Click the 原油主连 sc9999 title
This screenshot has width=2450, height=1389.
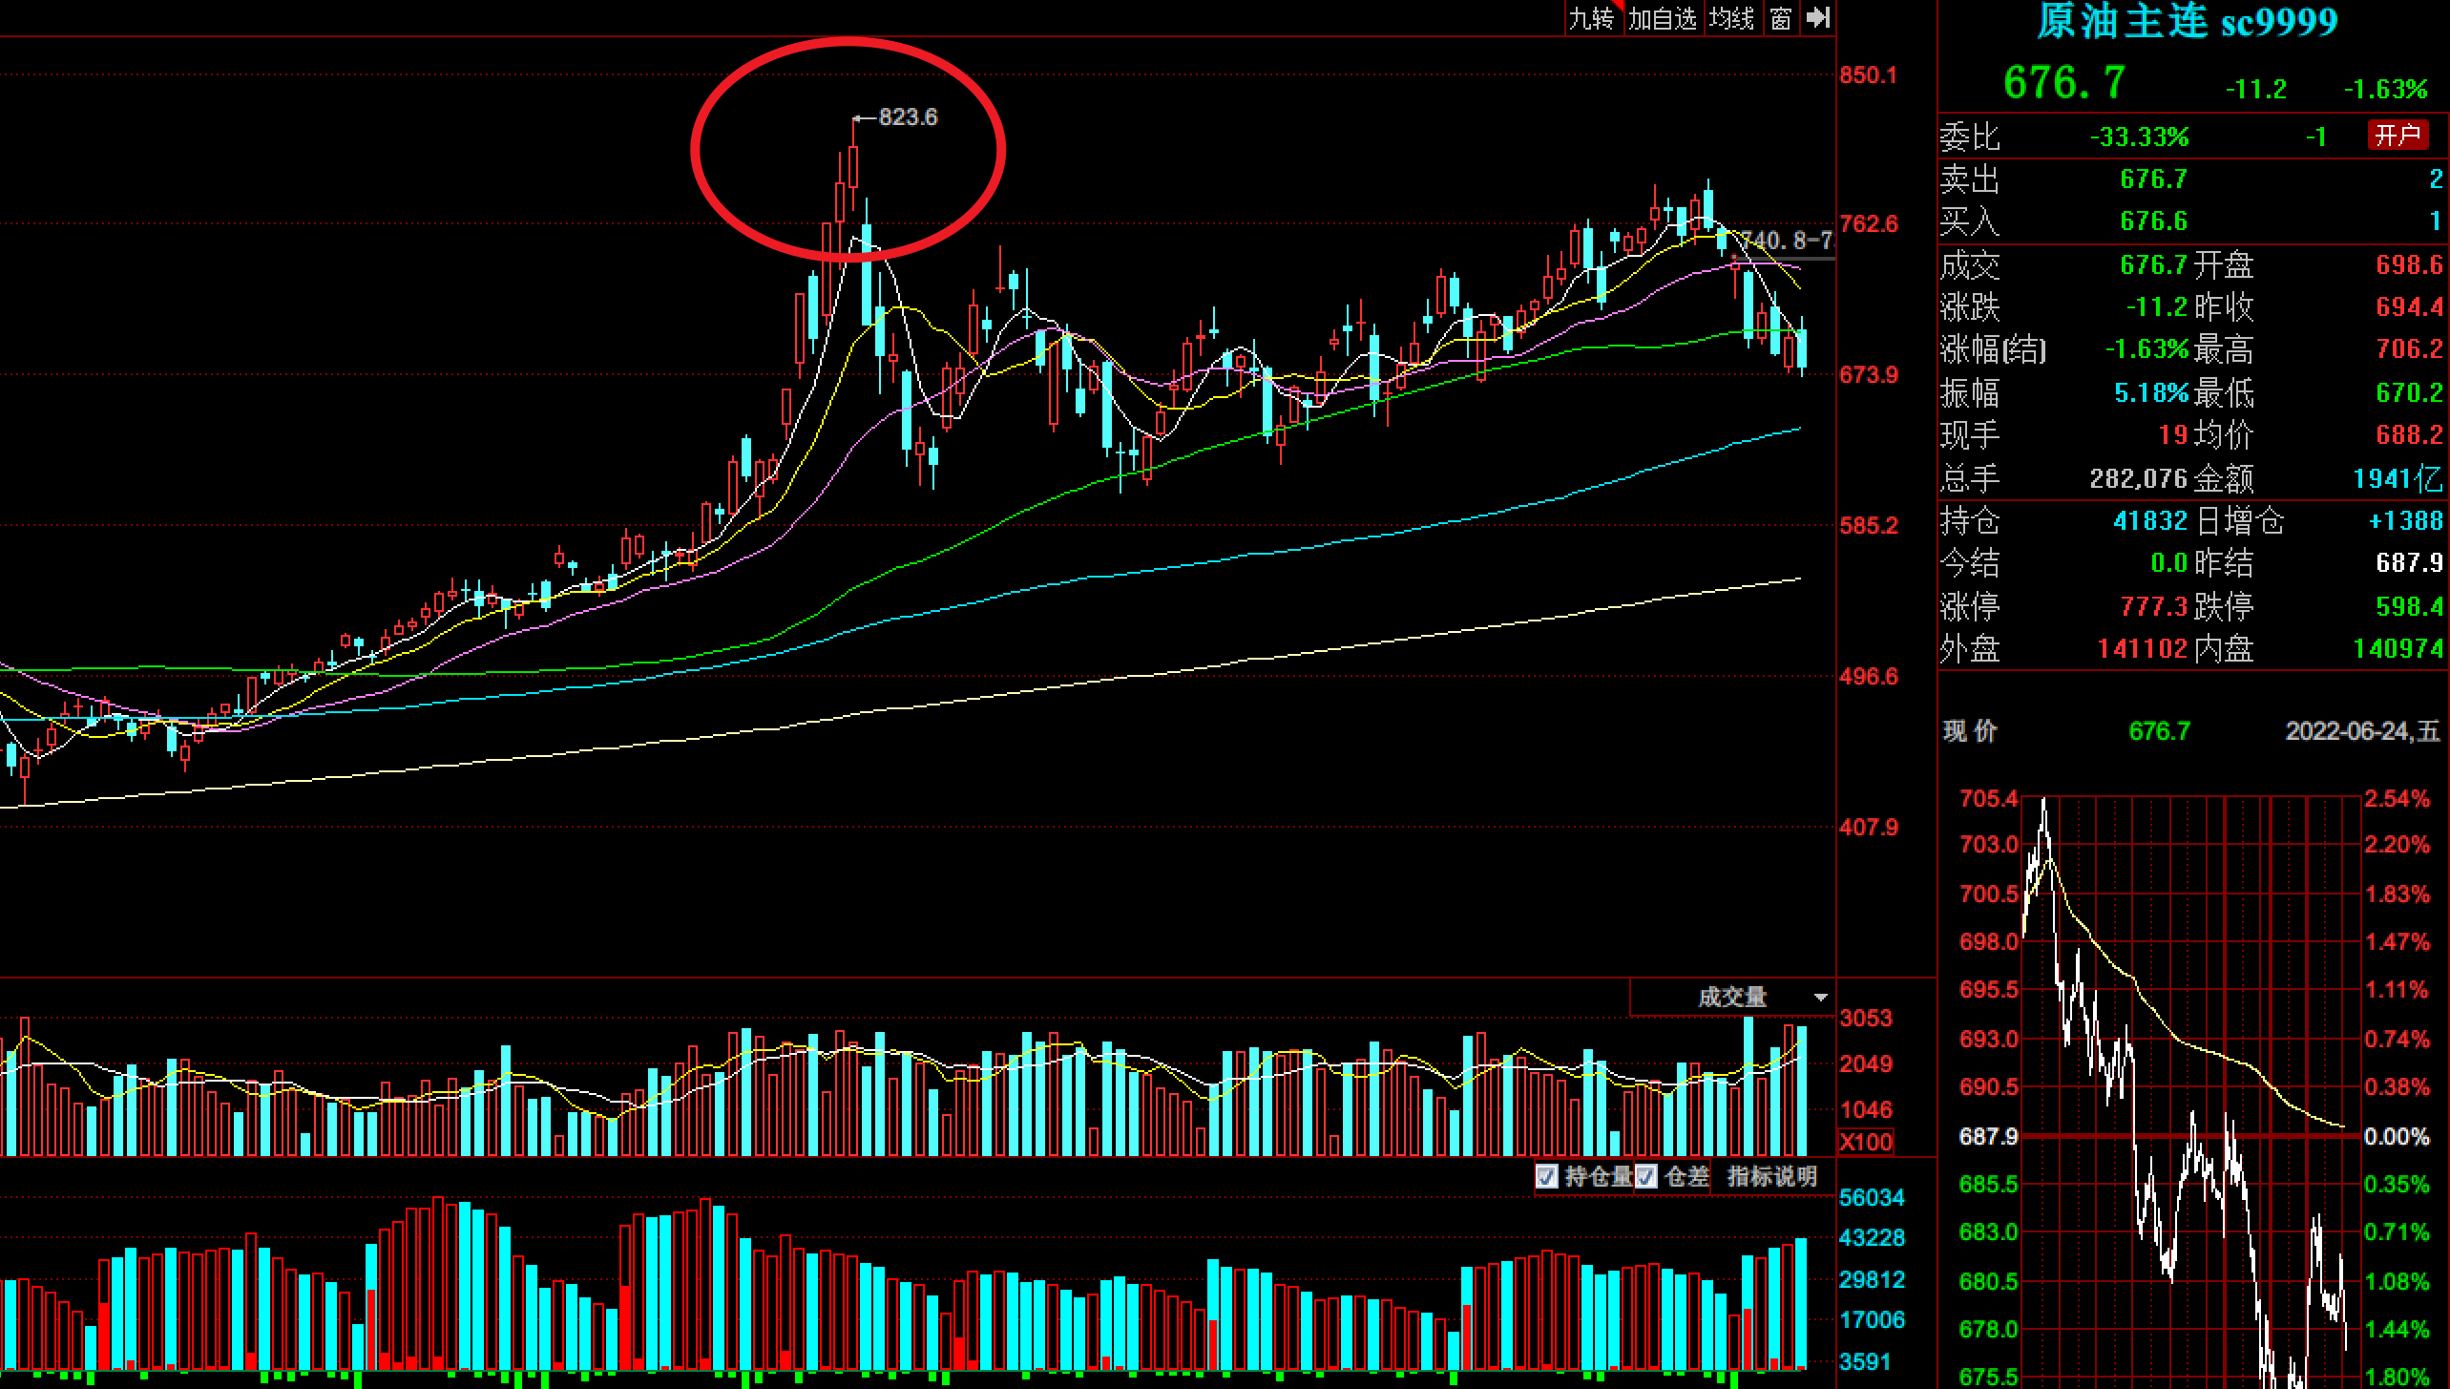tap(2187, 21)
